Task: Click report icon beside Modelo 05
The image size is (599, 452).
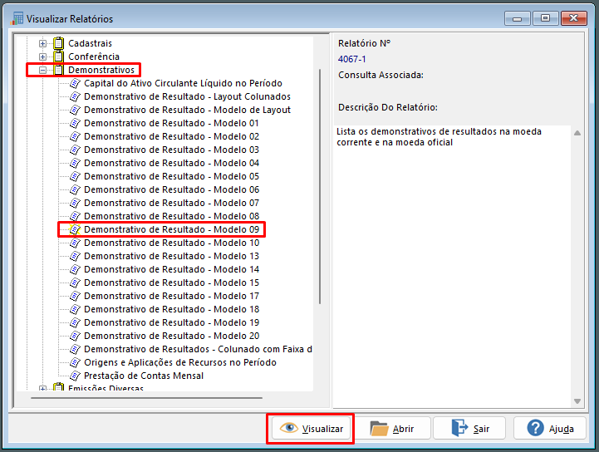Action: [x=76, y=176]
